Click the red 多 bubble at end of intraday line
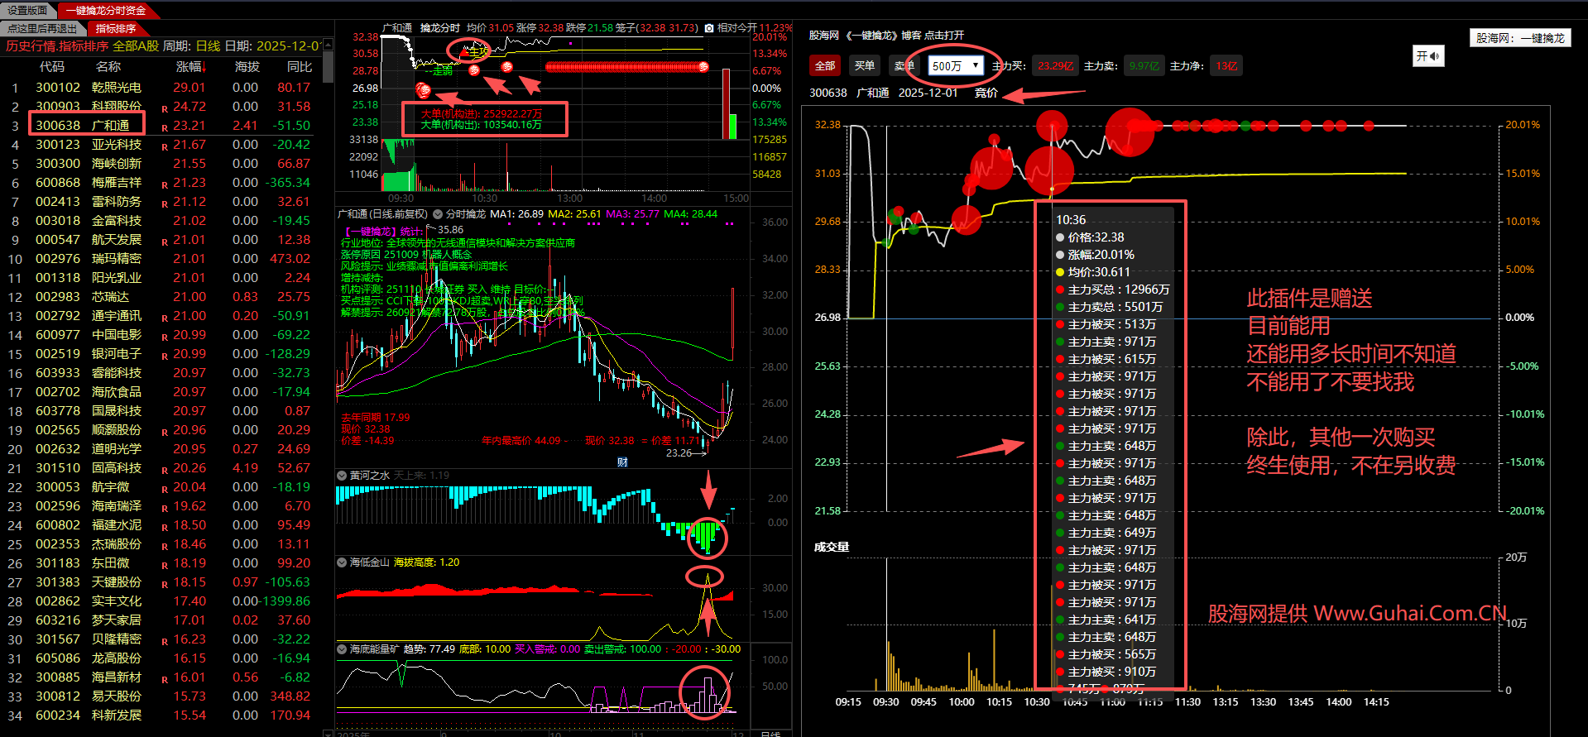Image resolution: width=1588 pixels, height=737 pixels. coord(703,67)
